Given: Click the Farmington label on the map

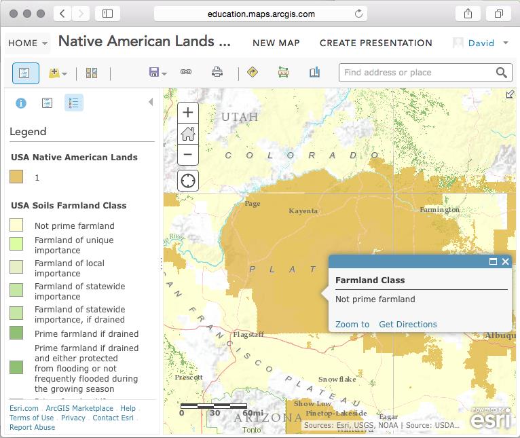Looking at the screenshot, I should pyautogui.click(x=440, y=210).
